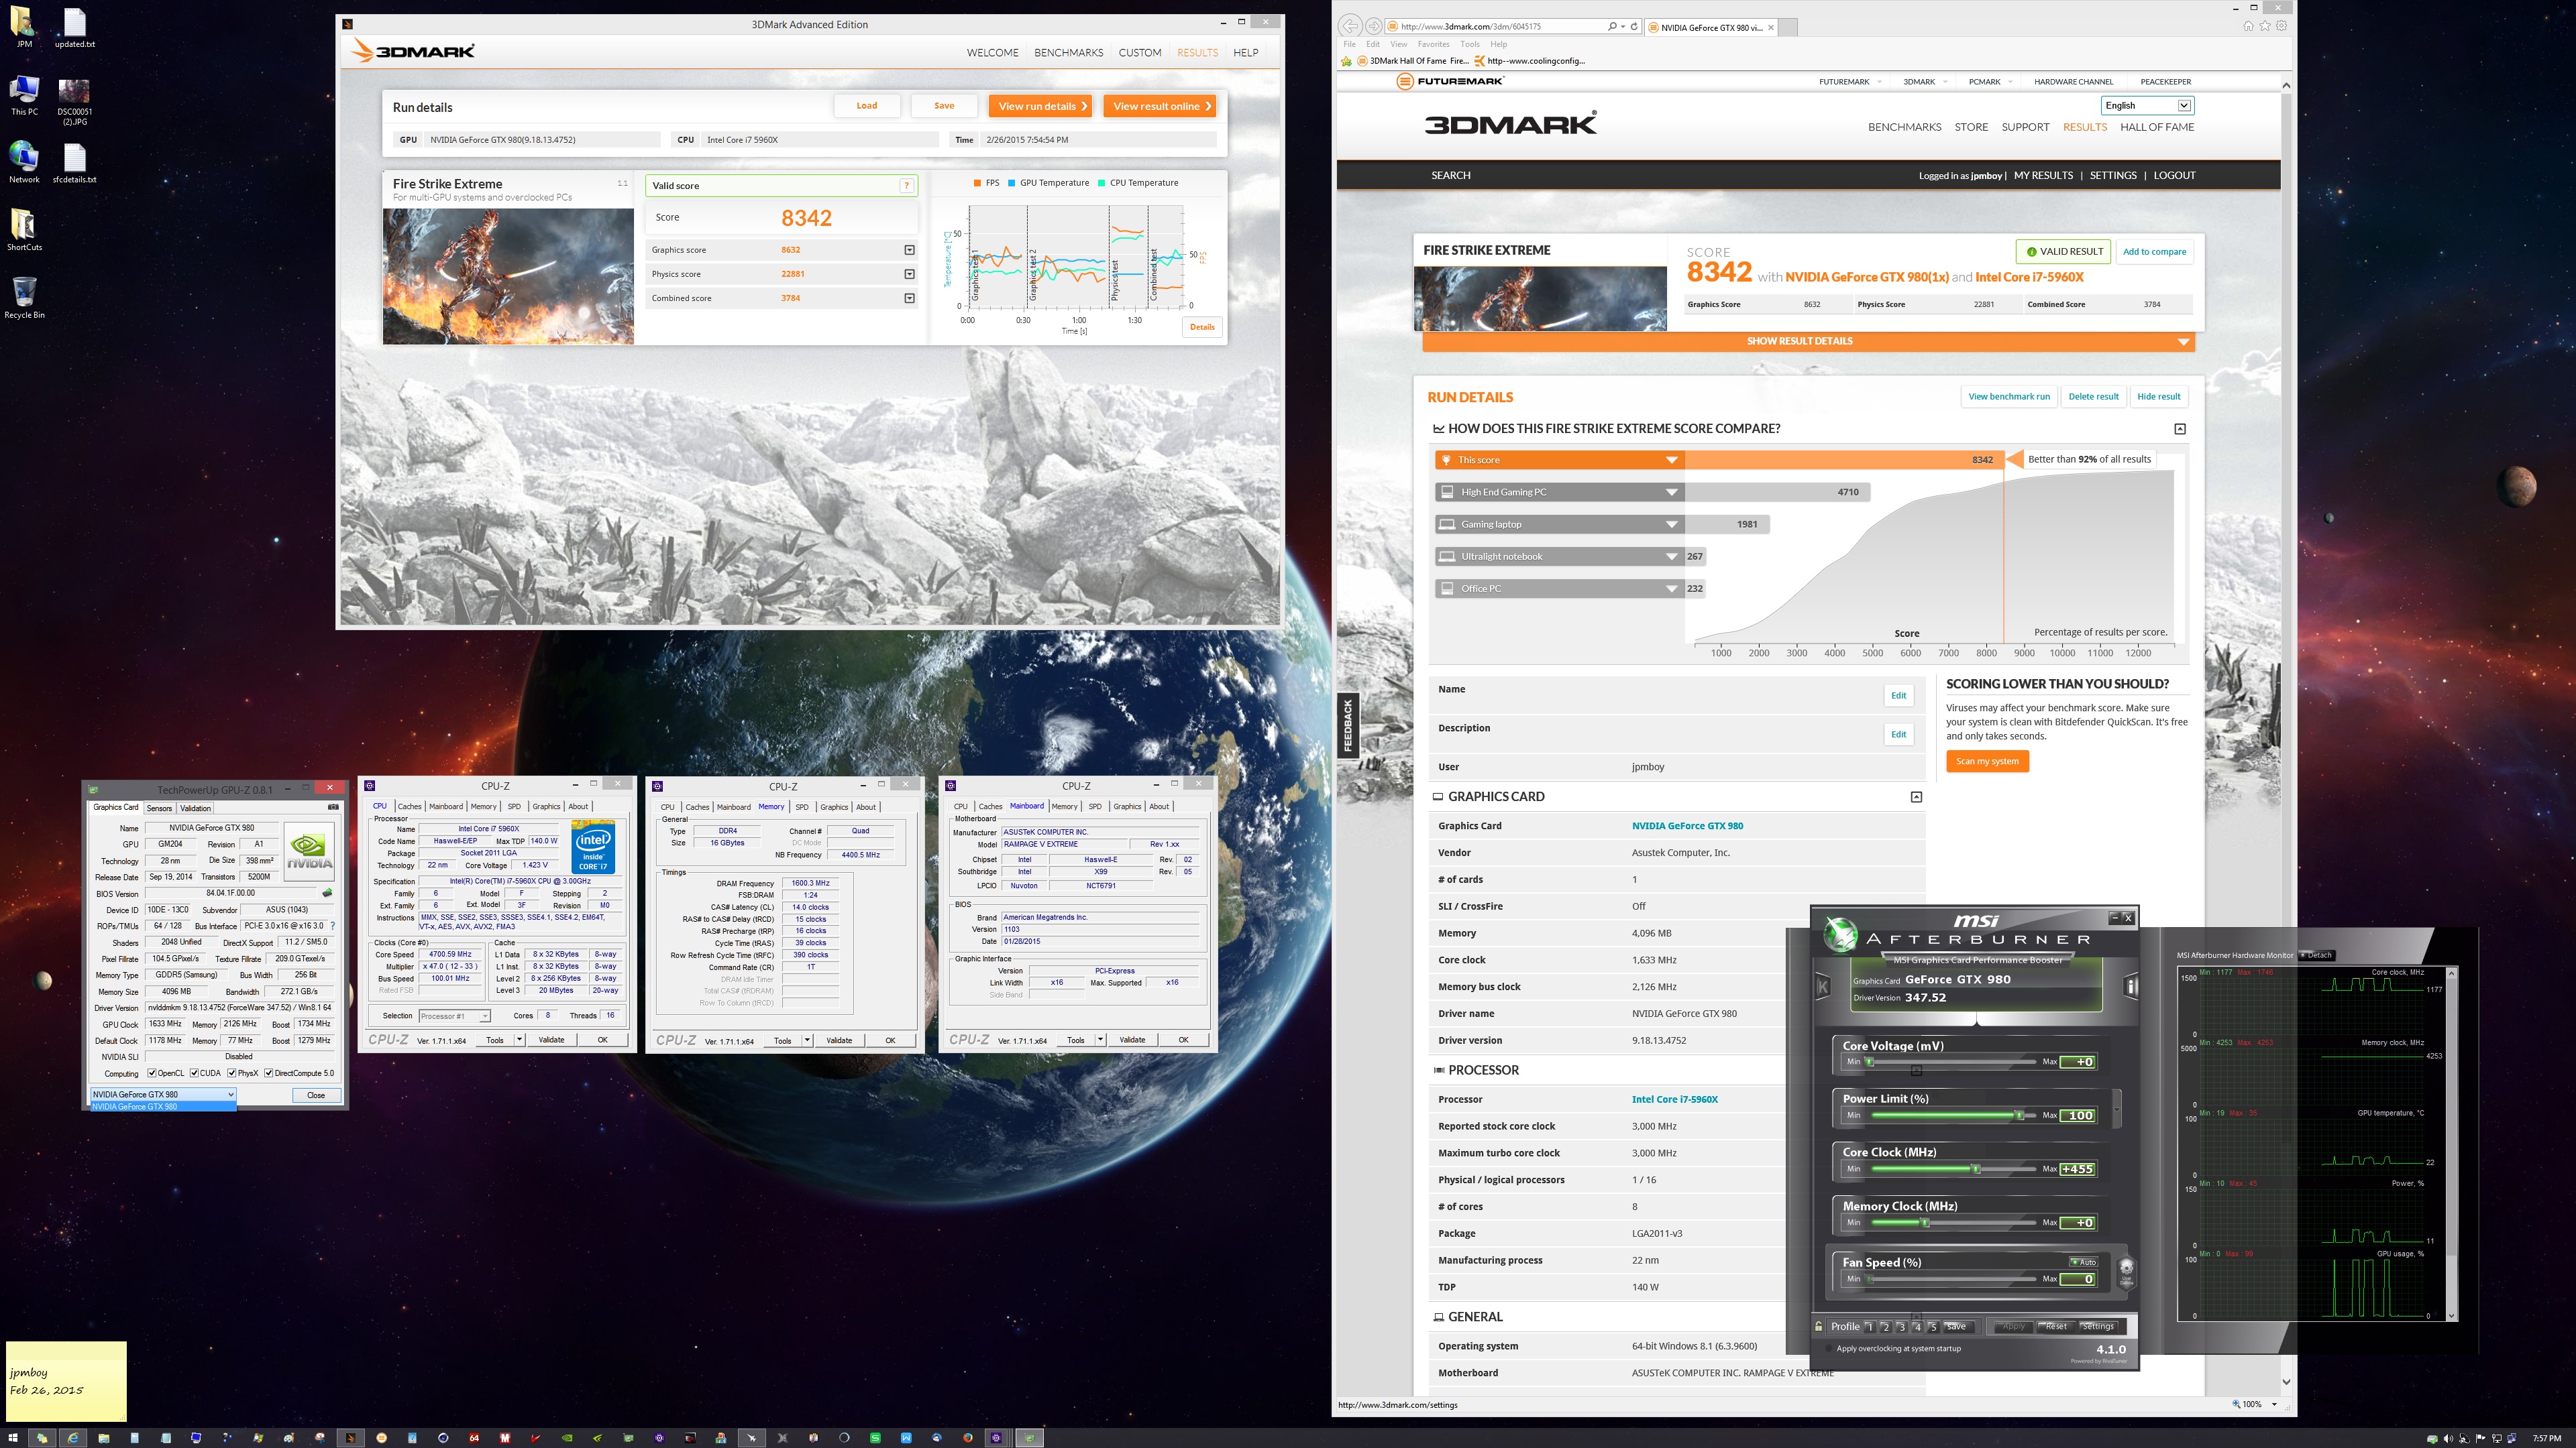
Task: Click the GPU-Z BIOS save chip icon
Action: (327, 894)
